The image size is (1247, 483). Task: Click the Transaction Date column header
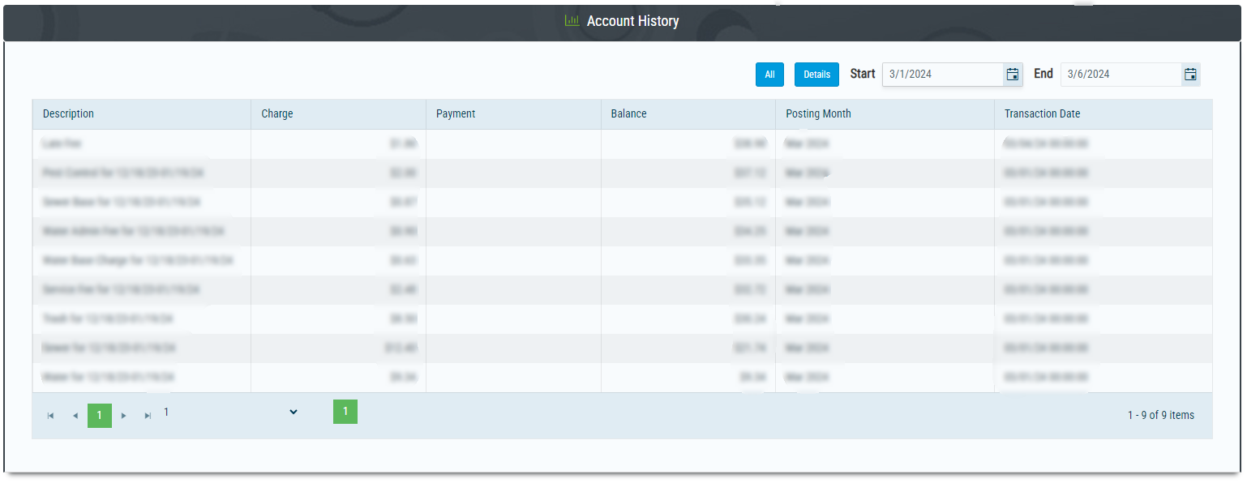click(x=1042, y=113)
